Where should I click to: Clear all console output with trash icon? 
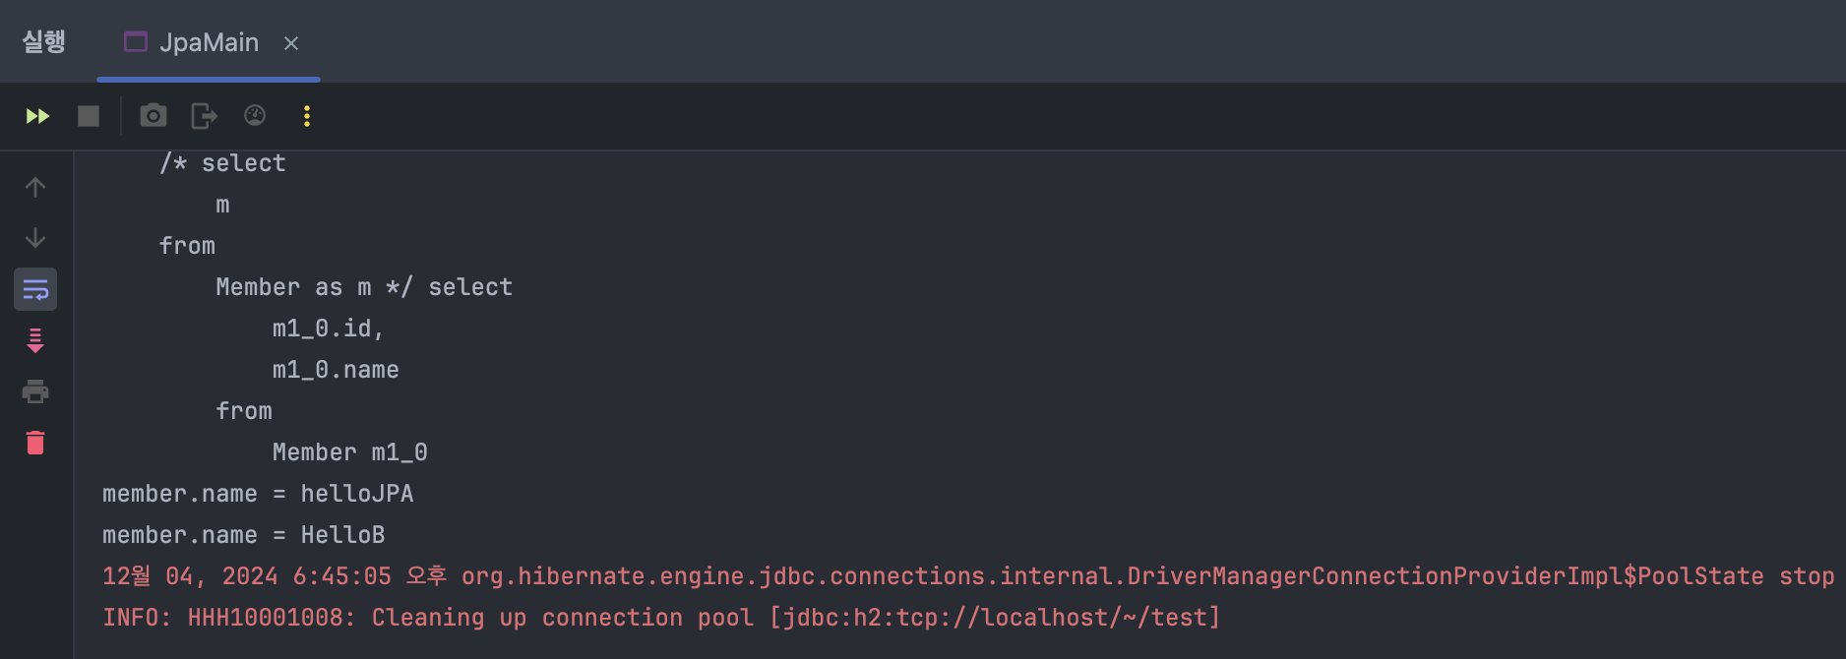35,443
